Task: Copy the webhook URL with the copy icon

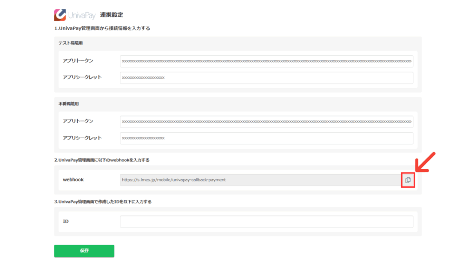Action: [408, 180]
